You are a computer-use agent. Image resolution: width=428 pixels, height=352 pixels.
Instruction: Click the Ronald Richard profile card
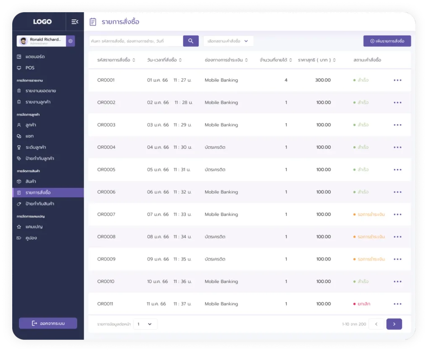click(x=41, y=41)
